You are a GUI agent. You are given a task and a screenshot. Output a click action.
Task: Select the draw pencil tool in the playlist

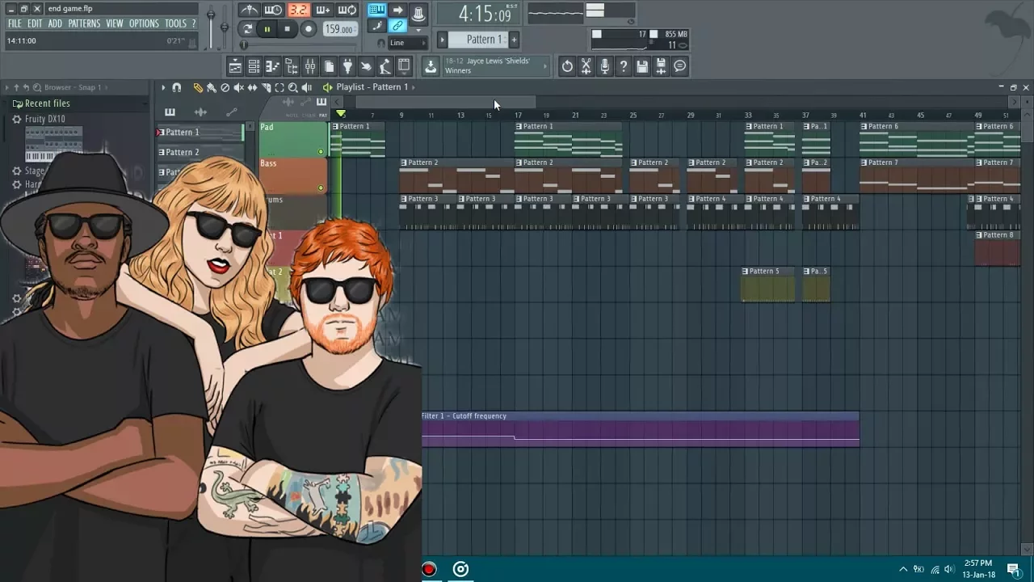click(x=198, y=87)
